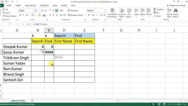Viewport: 188px width, 106px height.
Task: Switch to Page Break Preview
Action: pos(164,104)
